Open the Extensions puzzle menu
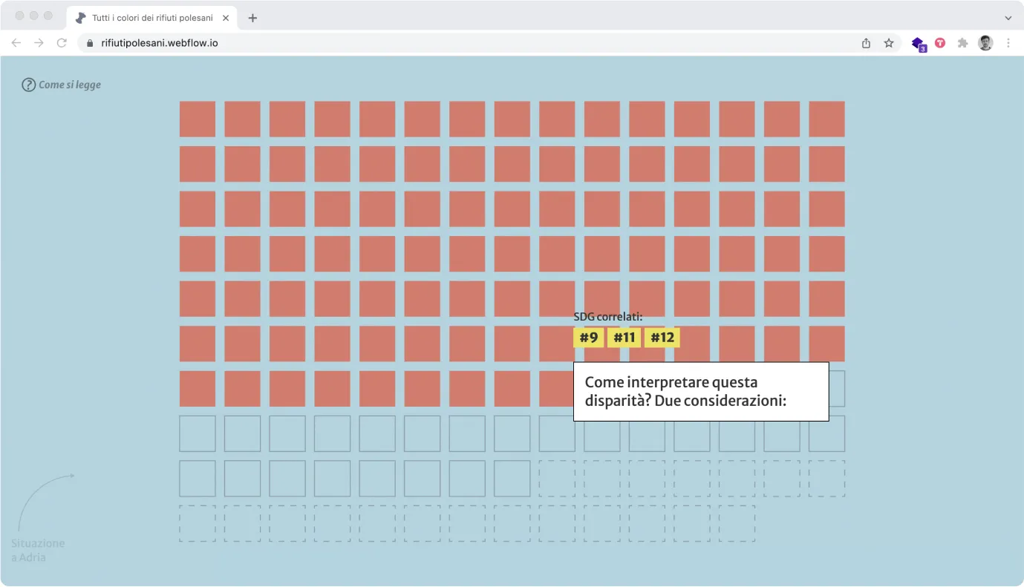This screenshot has height=587, width=1024. pyautogui.click(x=962, y=43)
